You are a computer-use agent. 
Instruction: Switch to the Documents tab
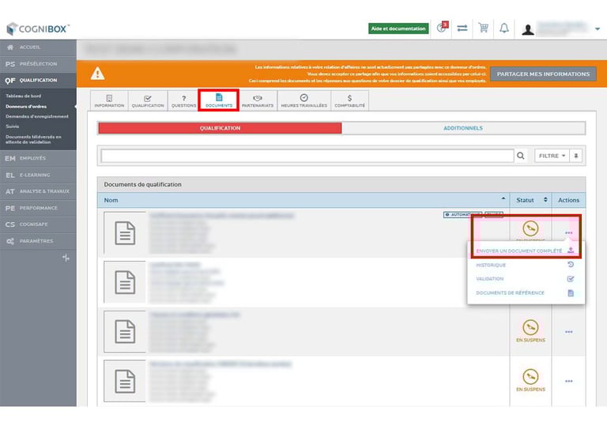pyautogui.click(x=219, y=100)
